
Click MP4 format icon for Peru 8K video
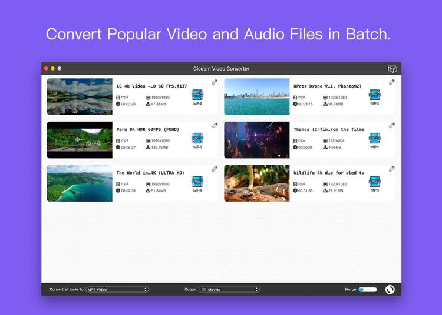click(x=197, y=139)
